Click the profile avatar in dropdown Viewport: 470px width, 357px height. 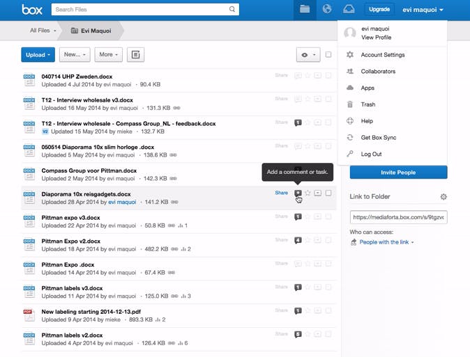(x=350, y=33)
